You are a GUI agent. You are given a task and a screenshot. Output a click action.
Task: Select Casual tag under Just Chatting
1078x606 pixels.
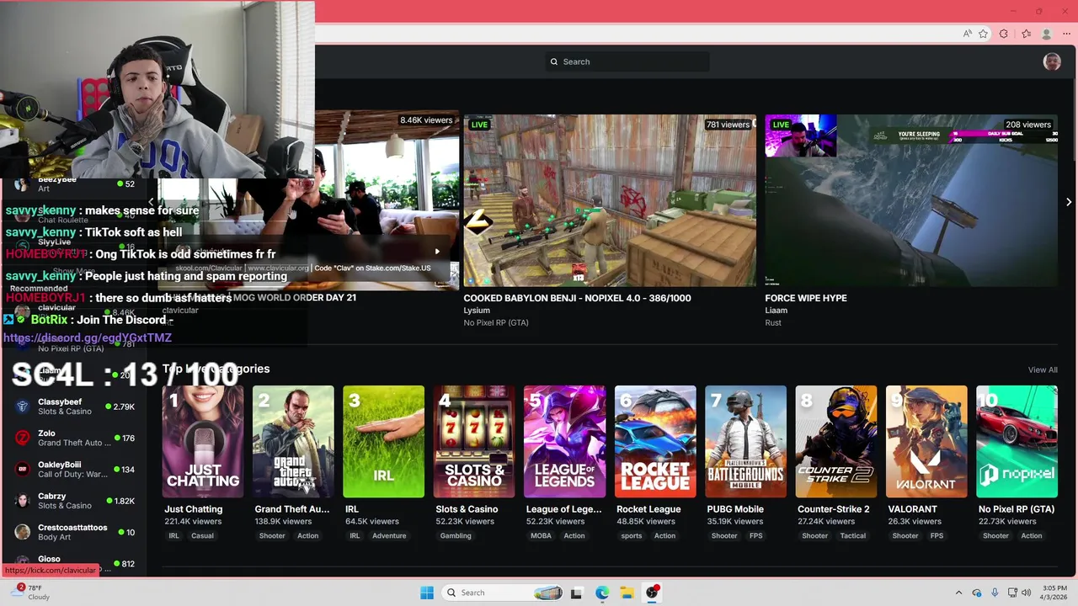pos(202,535)
